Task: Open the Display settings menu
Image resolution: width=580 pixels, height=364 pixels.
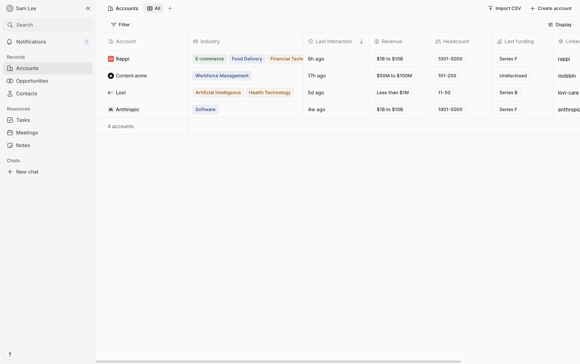Action: [559, 25]
